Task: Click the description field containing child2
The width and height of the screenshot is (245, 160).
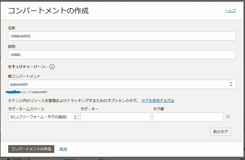Action: click(122, 55)
